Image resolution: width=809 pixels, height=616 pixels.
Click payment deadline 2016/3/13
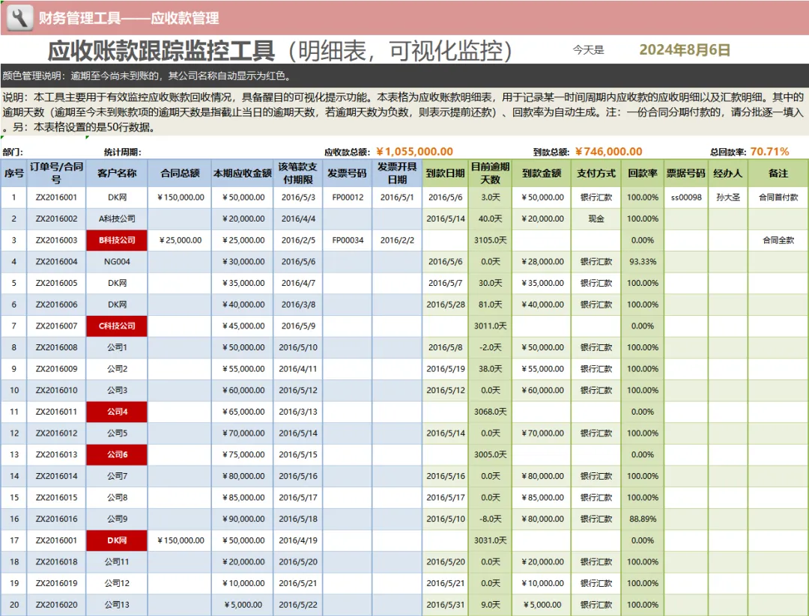tap(297, 412)
